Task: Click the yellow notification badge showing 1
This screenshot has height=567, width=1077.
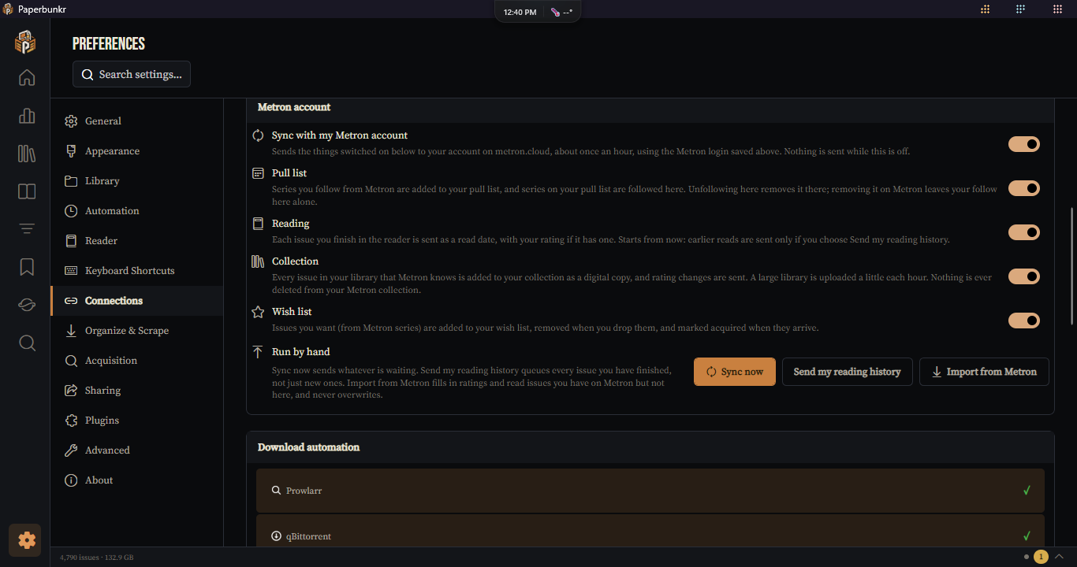Action: pos(1041,557)
